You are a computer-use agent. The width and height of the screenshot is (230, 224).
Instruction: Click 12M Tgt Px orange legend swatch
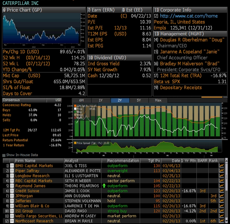(75, 106)
